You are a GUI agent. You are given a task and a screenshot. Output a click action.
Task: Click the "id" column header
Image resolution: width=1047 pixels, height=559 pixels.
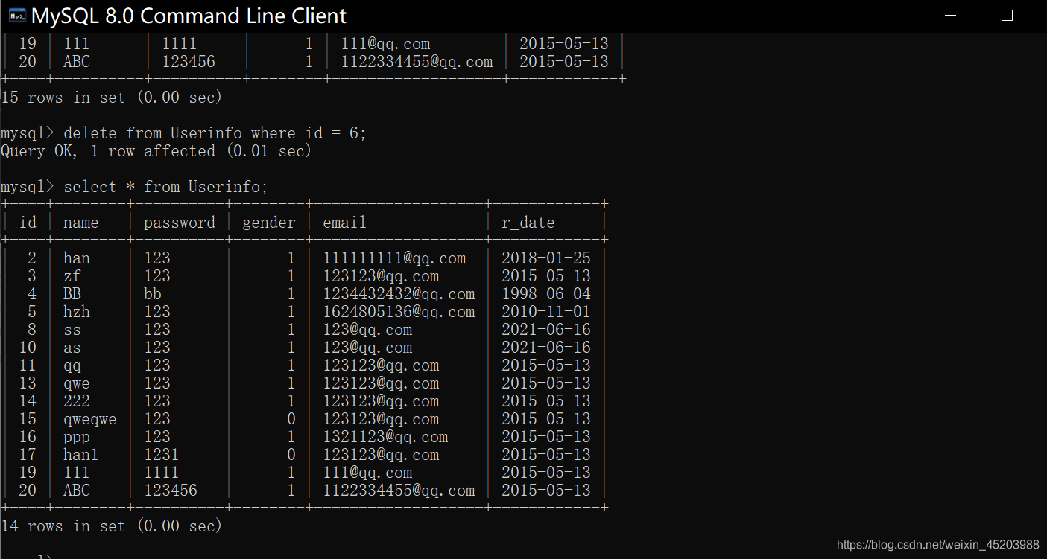[28, 223]
